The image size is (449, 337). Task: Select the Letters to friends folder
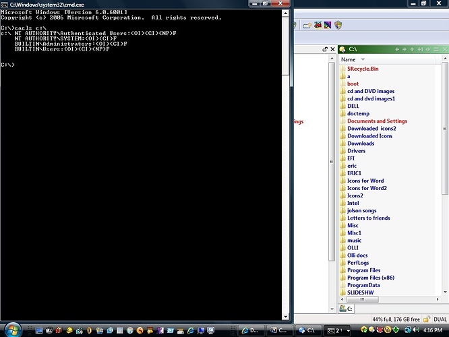(x=369, y=218)
